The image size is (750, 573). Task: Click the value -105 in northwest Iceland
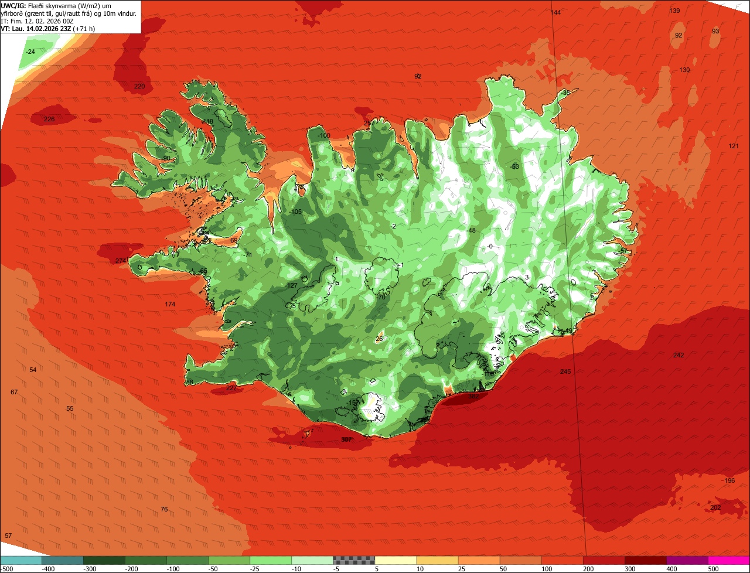click(296, 212)
